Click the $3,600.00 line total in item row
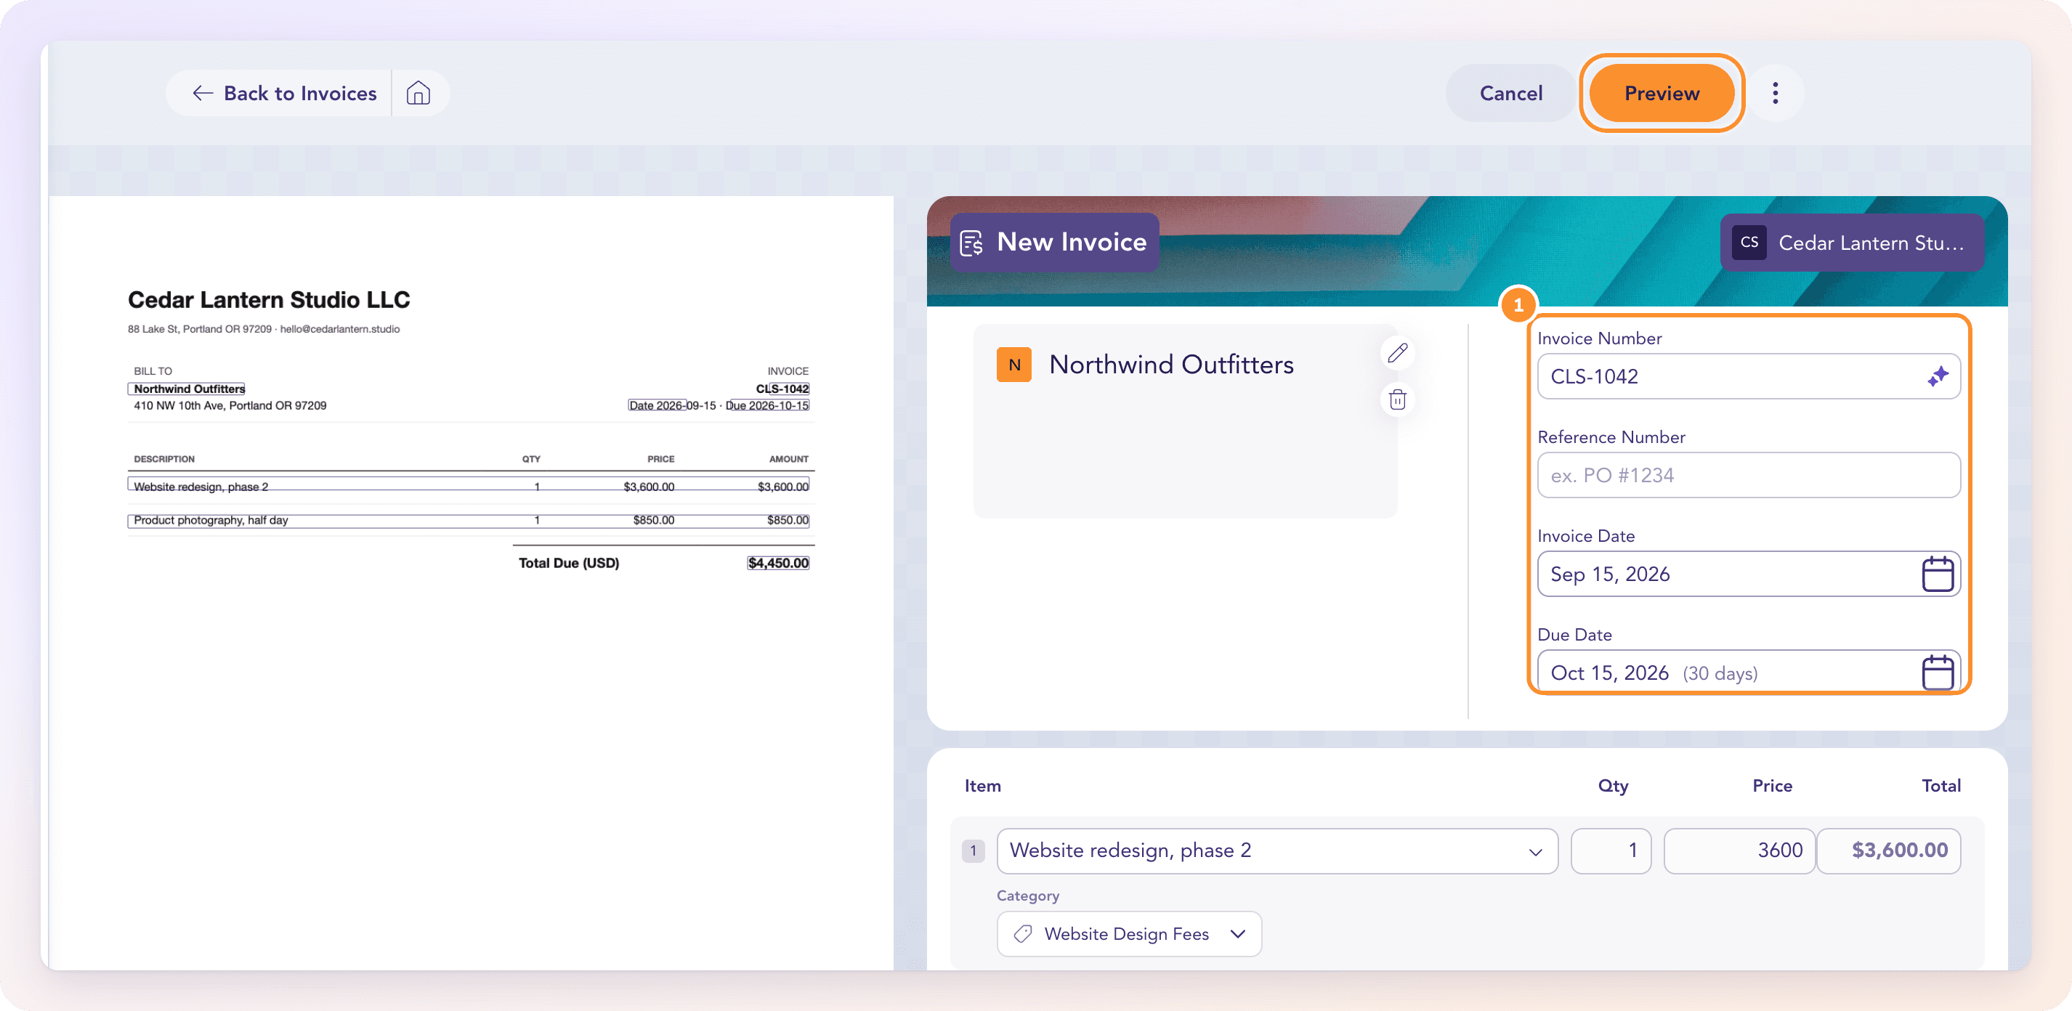The width and height of the screenshot is (2072, 1011). point(1889,851)
